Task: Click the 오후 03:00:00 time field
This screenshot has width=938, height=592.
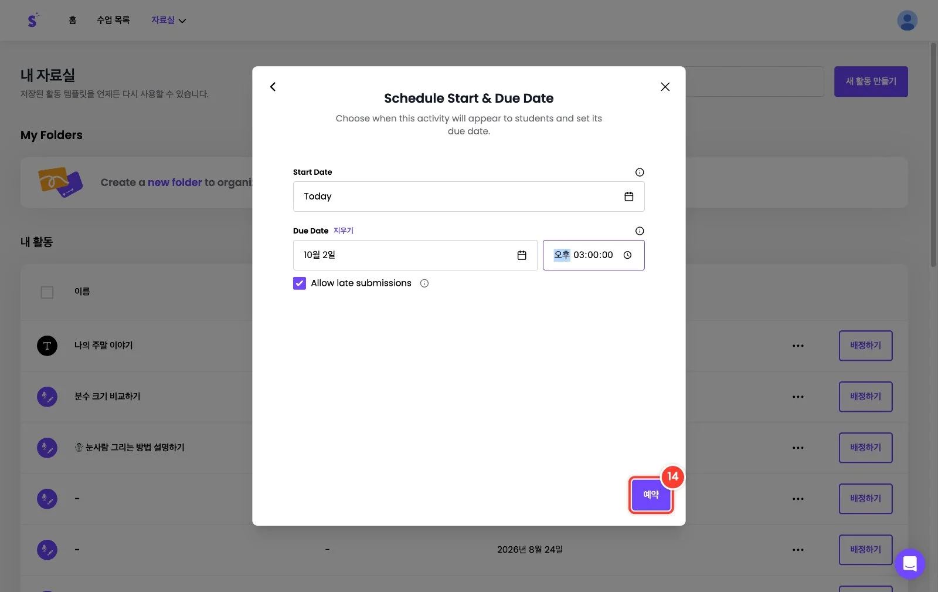Action: pyautogui.click(x=593, y=255)
